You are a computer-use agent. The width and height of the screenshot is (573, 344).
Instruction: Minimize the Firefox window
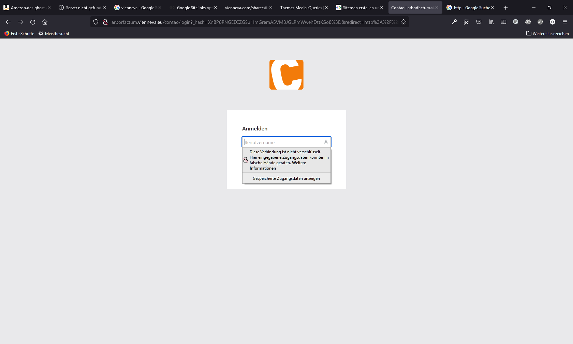[534, 7]
